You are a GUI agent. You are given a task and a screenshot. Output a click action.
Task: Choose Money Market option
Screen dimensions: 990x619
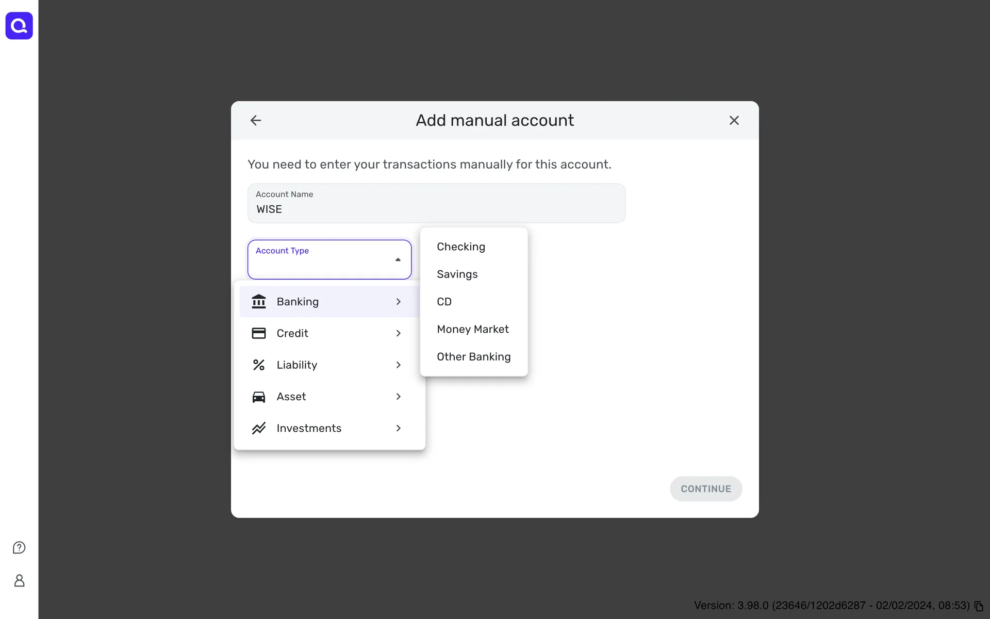[473, 329]
